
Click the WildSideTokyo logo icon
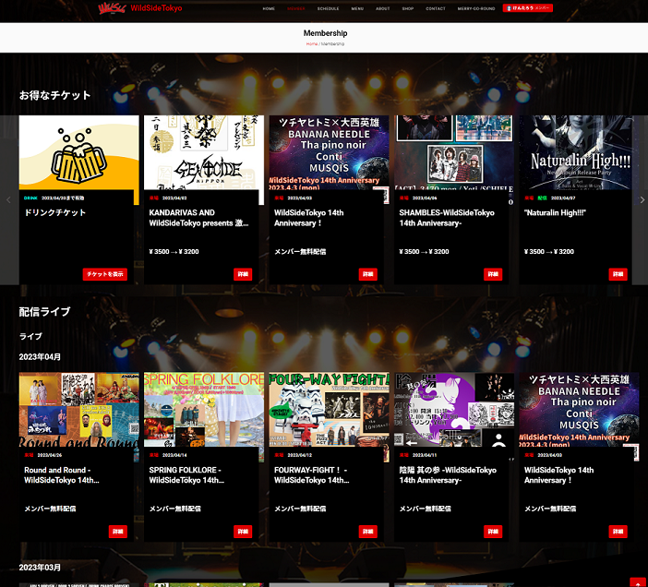point(112,8)
